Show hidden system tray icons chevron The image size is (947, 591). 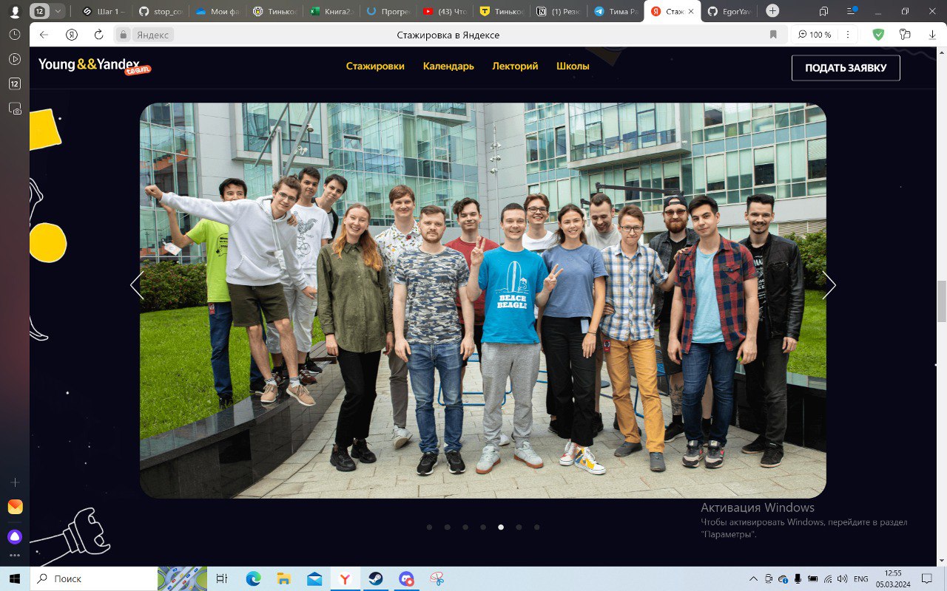pos(753,578)
